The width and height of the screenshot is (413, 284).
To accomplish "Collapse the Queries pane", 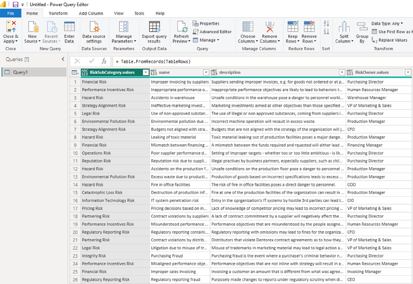I will point(63,59).
